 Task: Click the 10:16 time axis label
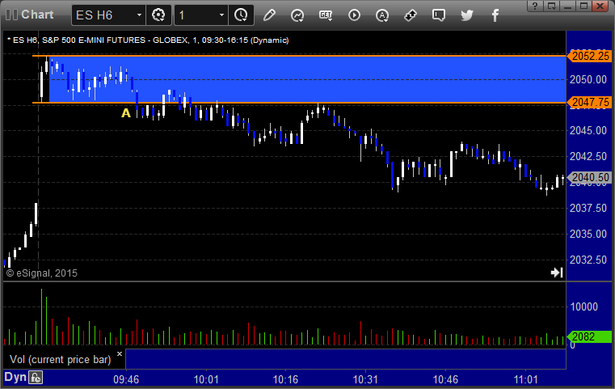click(285, 379)
